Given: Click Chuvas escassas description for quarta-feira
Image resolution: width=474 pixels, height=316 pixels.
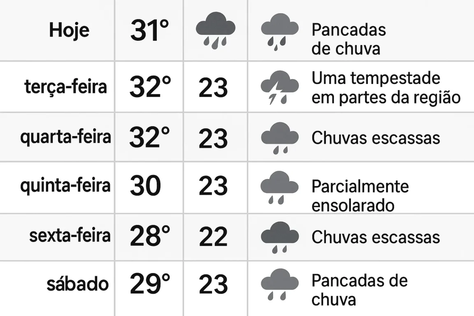Looking at the screenshot, I should 376,138.
